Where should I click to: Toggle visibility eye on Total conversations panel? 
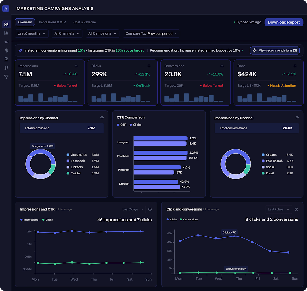(x=297, y=117)
